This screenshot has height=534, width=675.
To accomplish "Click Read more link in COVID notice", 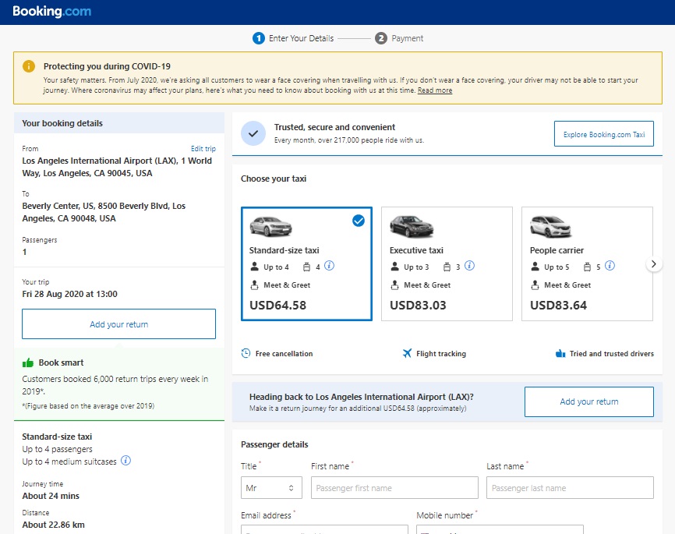I will tap(435, 90).
